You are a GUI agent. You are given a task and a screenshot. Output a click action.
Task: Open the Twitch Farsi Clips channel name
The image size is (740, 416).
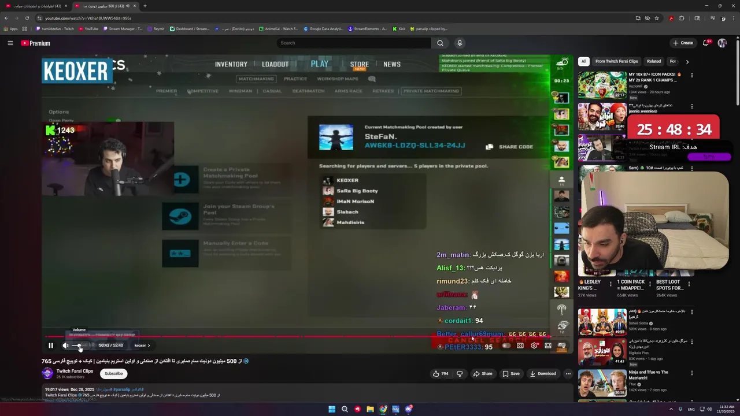click(75, 371)
